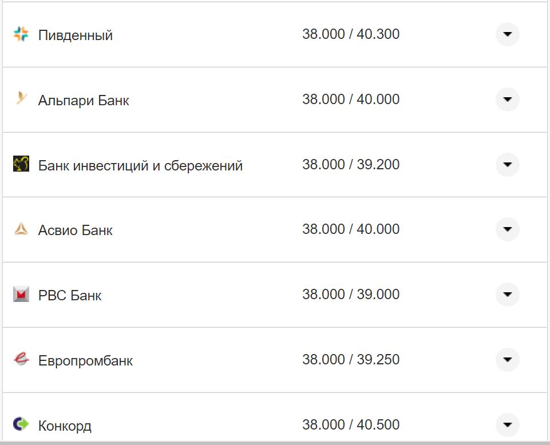Expand the РВС Банк details
Image resolution: width=550 pixels, height=445 pixels.
pyautogui.click(x=507, y=295)
